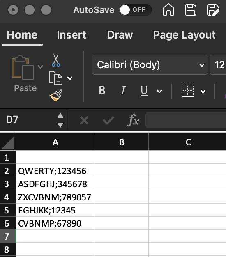Expand the Calibri (Body) font dropdown

202,65
